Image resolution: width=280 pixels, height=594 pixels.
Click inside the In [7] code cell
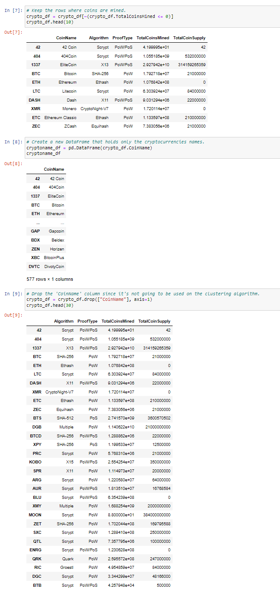(x=152, y=17)
